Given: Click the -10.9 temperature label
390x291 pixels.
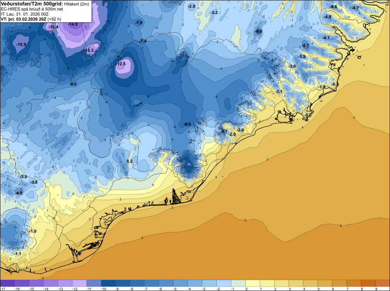Looking at the screenshot, I should 21,44.
